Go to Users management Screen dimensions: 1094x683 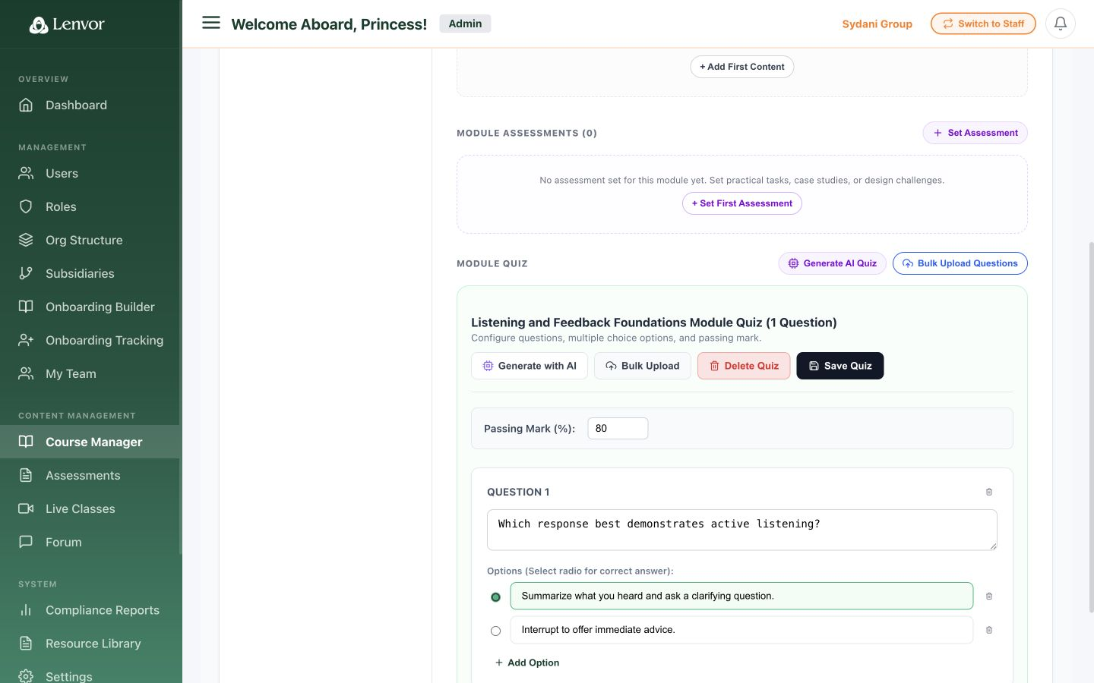(x=90, y=173)
